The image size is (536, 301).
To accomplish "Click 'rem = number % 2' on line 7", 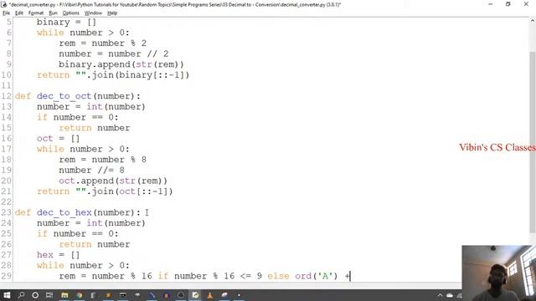I will (102, 43).
